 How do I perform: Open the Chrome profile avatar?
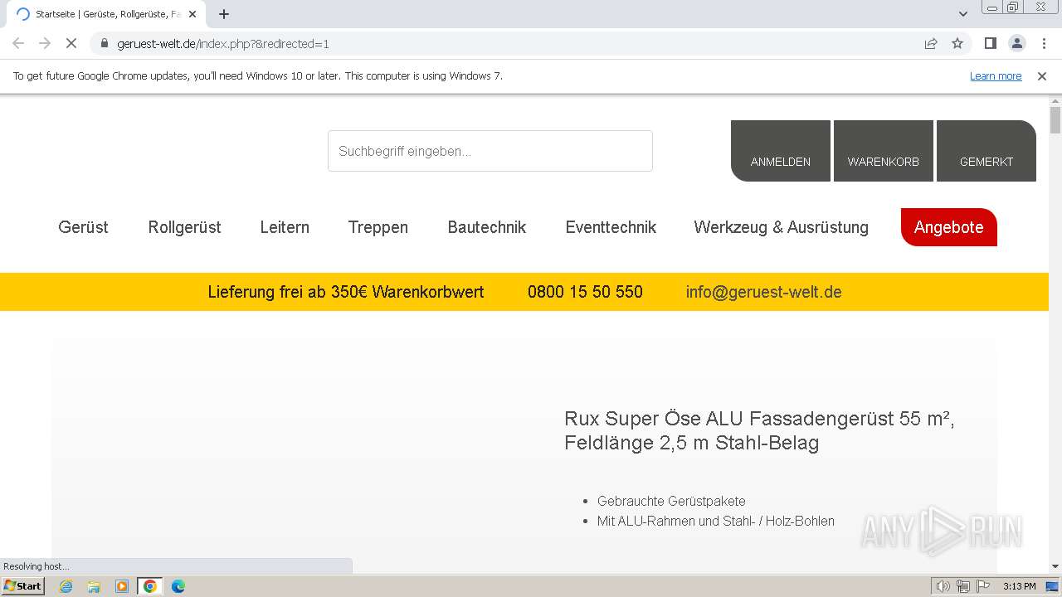click(1016, 44)
